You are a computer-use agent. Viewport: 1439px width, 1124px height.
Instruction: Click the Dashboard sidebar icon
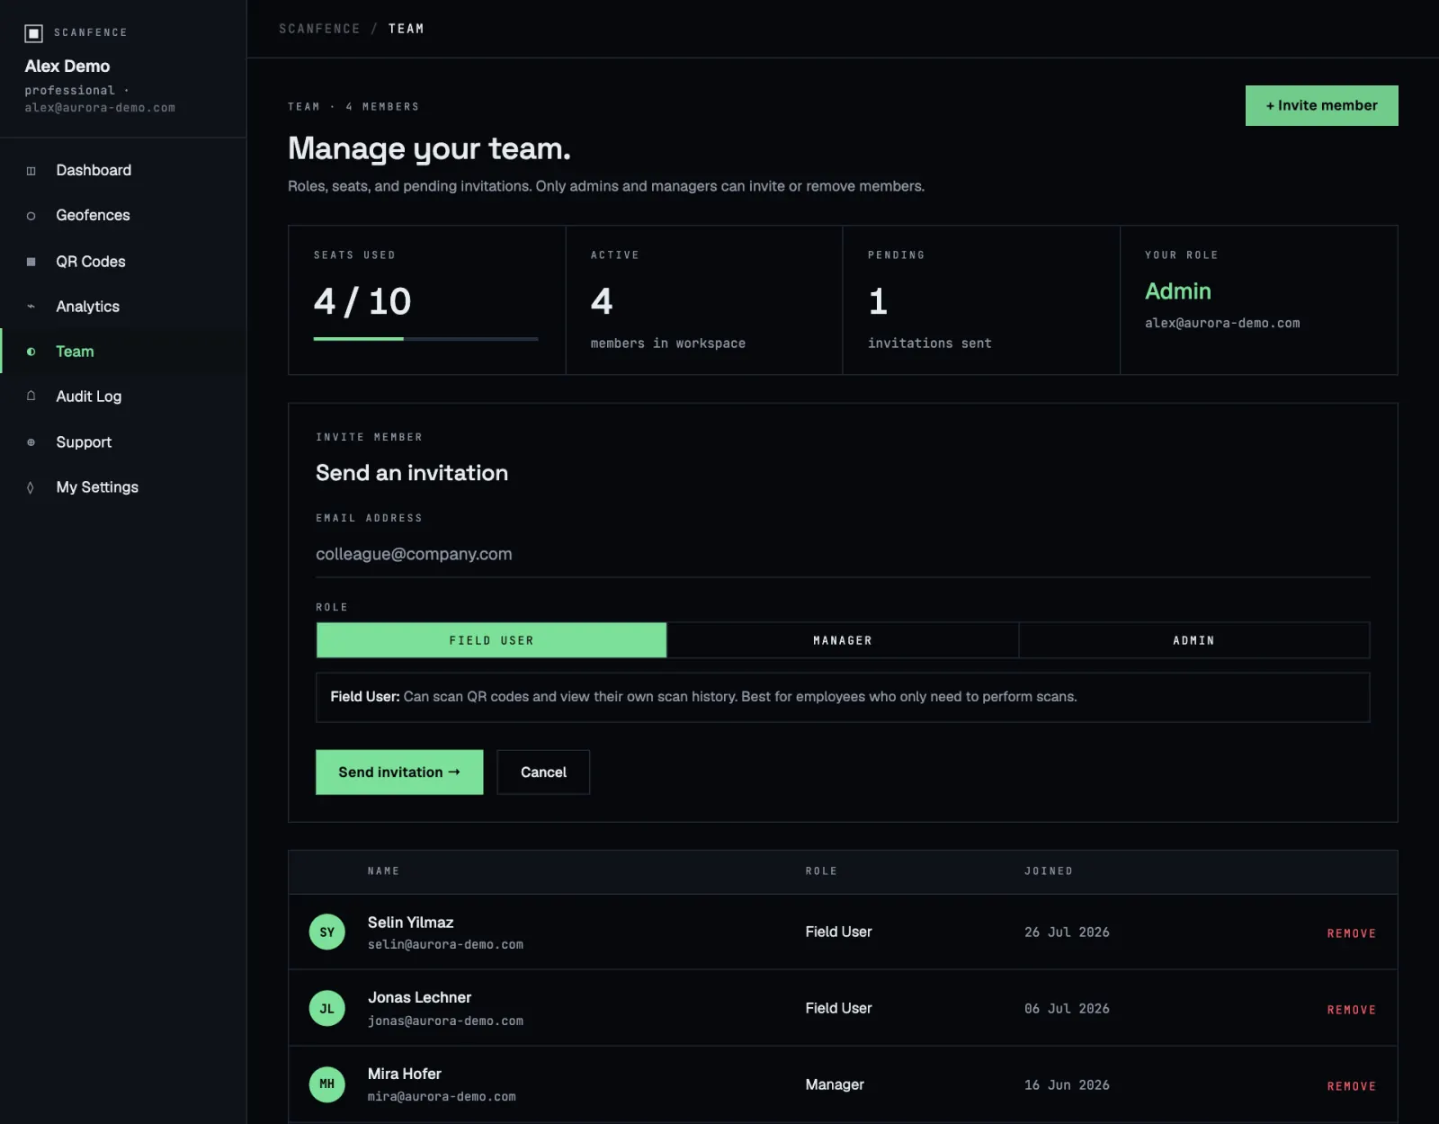tap(31, 171)
